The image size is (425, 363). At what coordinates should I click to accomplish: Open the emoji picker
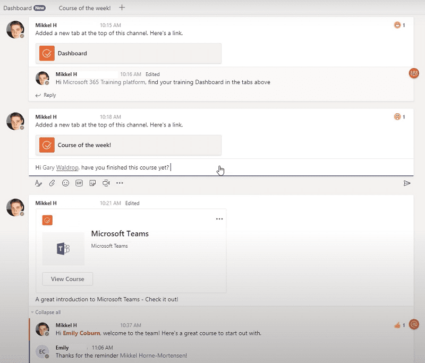(65, 183)
